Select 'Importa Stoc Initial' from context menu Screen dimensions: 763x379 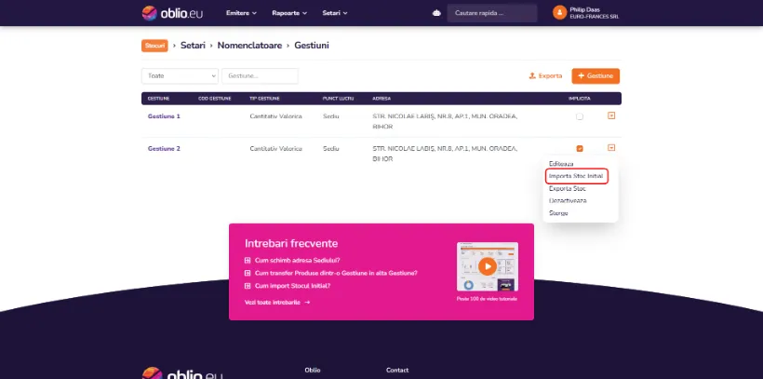[576, 176]
